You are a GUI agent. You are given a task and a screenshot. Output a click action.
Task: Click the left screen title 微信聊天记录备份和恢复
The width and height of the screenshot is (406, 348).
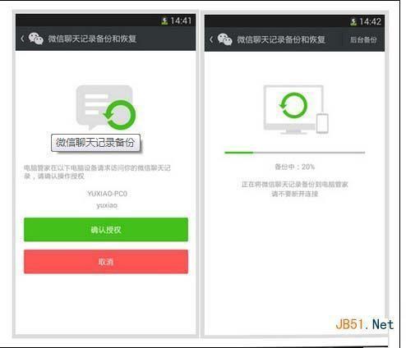[x=92, y=39]
